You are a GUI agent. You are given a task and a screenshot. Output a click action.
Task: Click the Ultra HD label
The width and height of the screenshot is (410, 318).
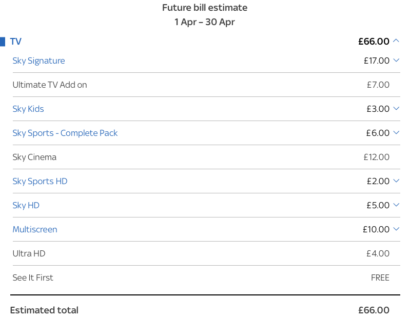[29, 253]
